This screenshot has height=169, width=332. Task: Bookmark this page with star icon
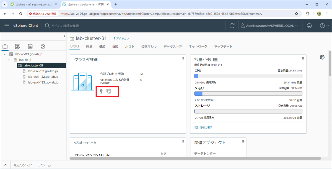coord(297,14)
